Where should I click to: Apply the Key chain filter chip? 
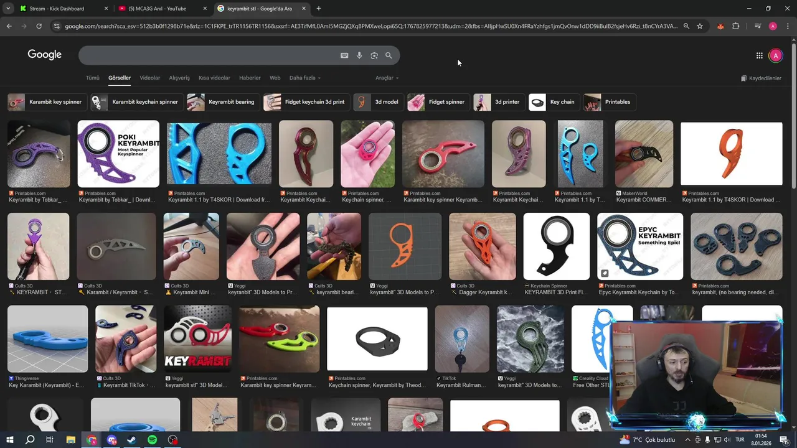tap(554, 102)
